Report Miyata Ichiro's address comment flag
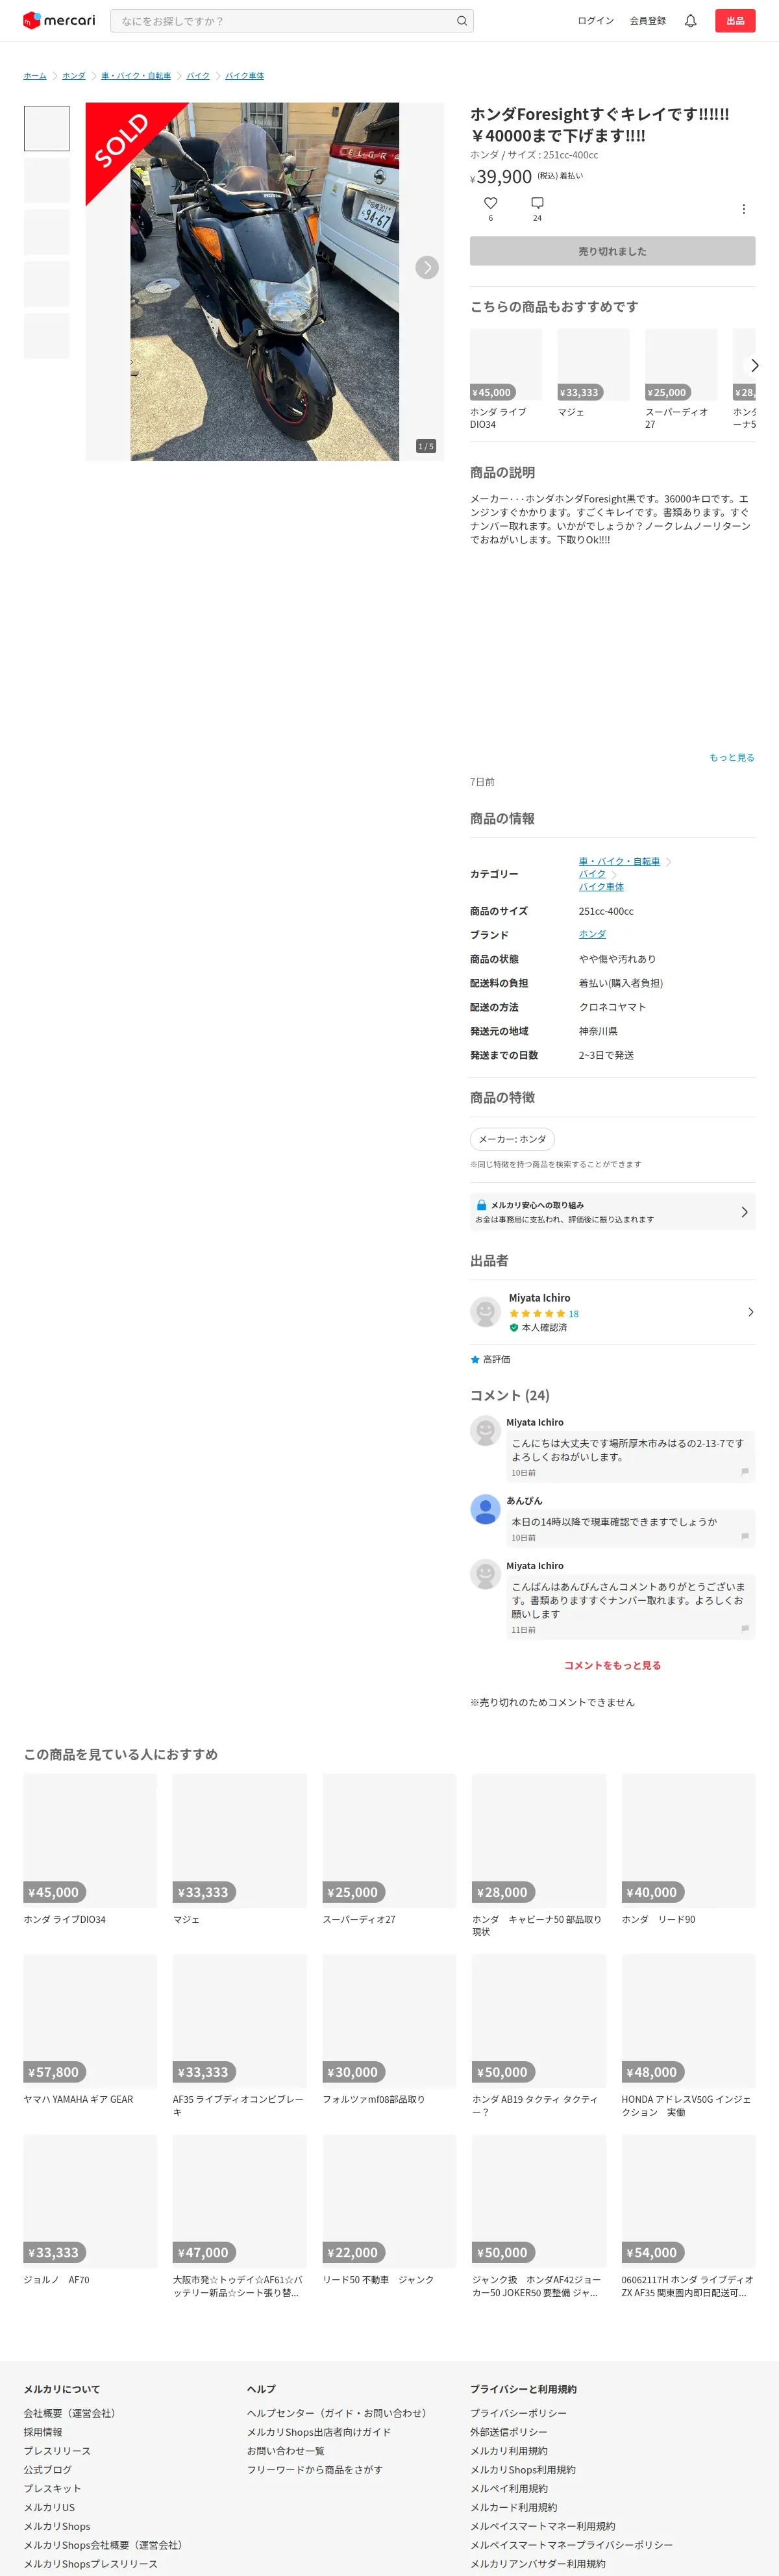 745,1471
